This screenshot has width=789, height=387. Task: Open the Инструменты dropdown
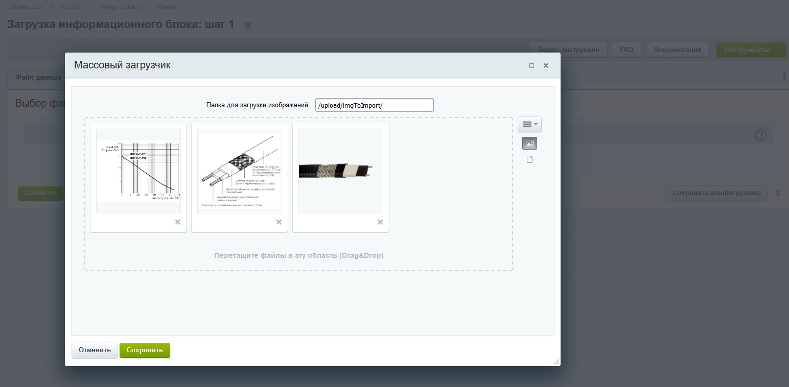click(x=751, y=50)
